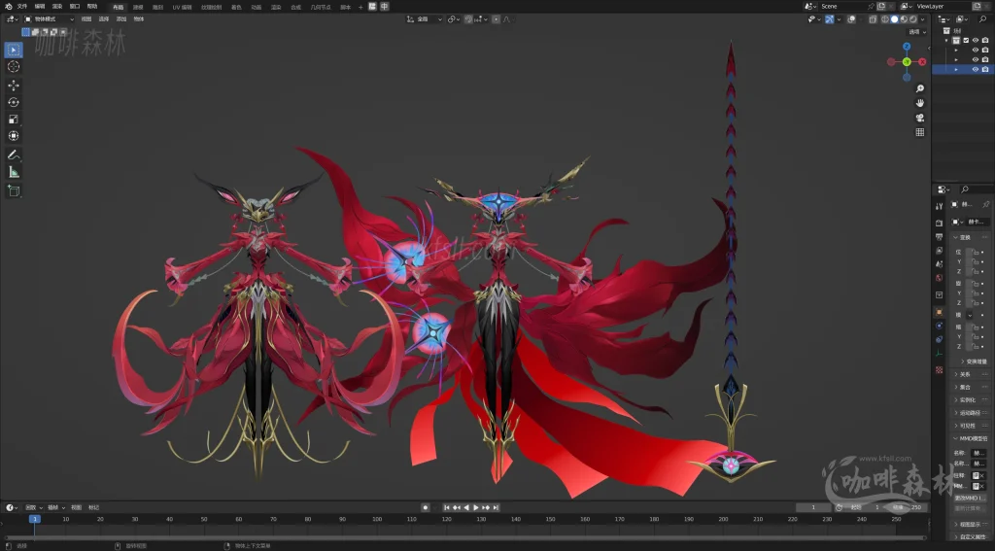Pick the combined Transform tool
The image size is (995, 551).
14,136
